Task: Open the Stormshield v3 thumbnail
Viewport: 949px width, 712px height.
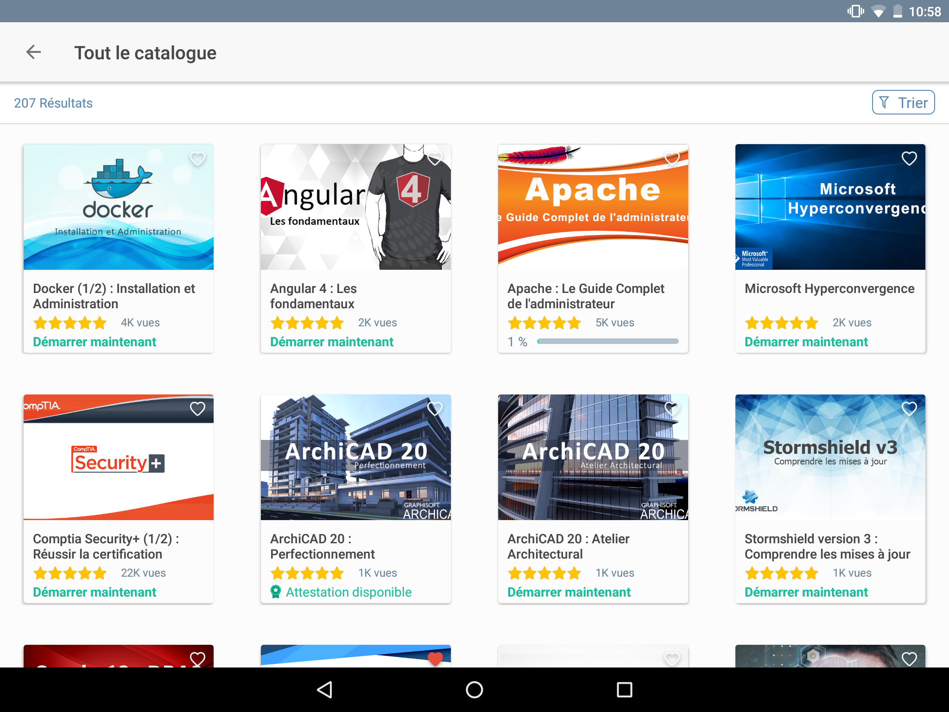Action: (x=830, y=458)
